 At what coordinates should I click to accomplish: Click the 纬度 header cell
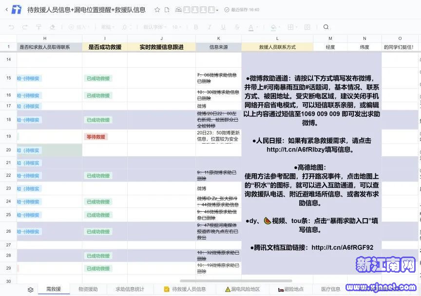[364, 47]
